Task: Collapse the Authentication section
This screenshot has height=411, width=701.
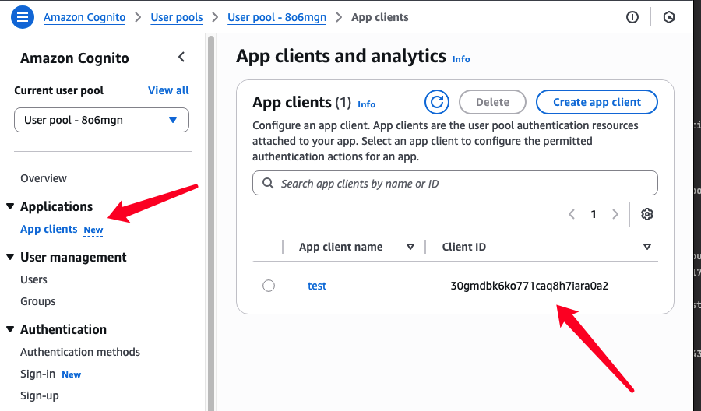Action: pos(10,329)
